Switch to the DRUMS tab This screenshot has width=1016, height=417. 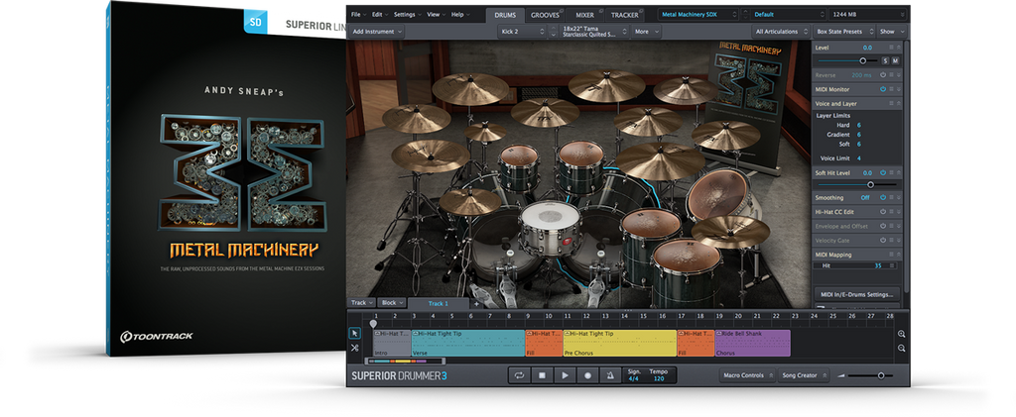[x=505, y=14]
